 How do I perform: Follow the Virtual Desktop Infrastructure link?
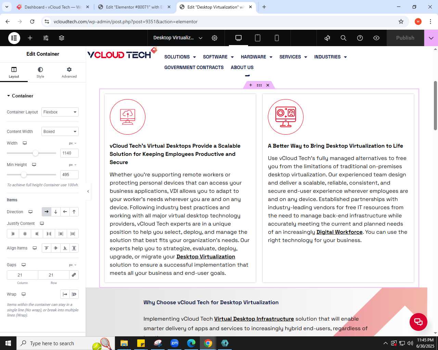[x=254, y=319]
